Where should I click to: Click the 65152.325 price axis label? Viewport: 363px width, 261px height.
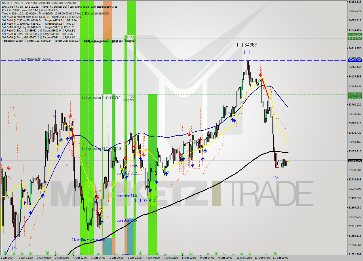click(355, 1)
